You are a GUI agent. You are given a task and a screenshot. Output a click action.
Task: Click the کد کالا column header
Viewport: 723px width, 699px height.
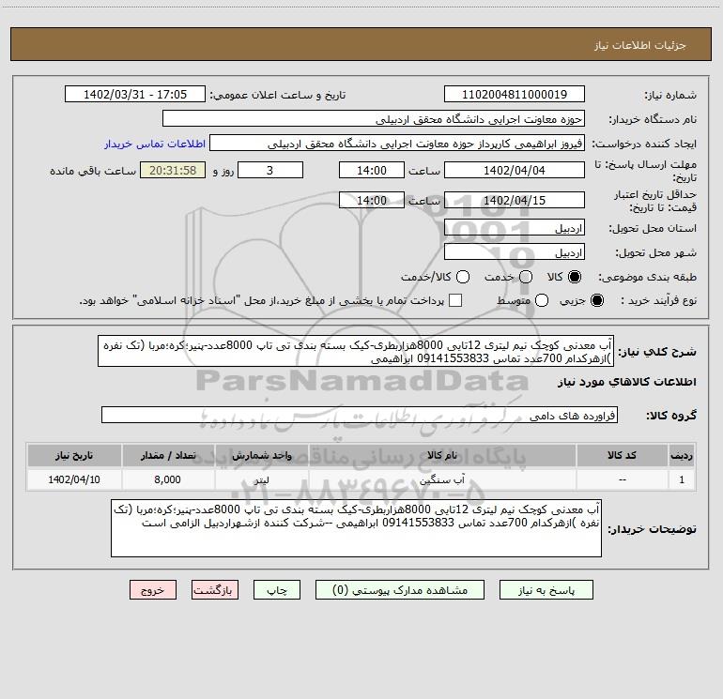pos(622,456)
